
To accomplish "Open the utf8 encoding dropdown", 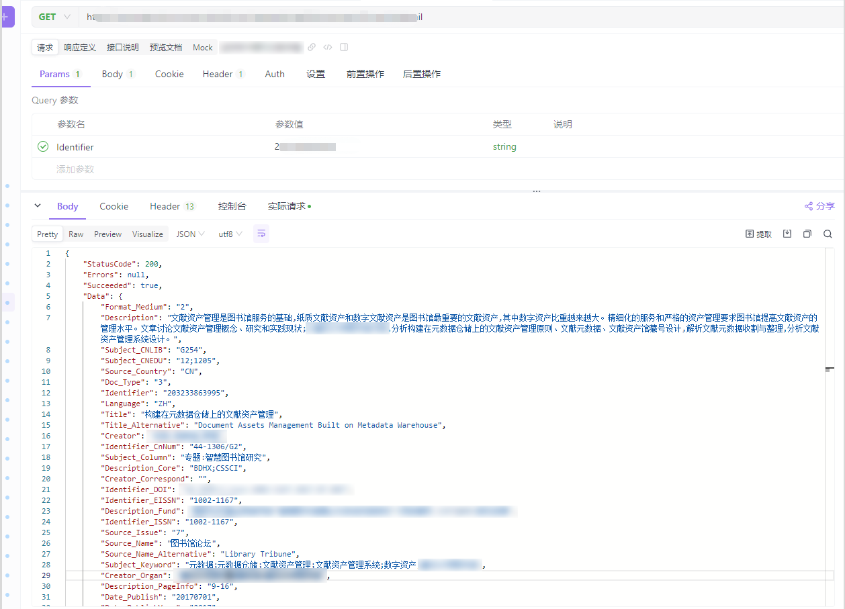I will coord(230,234).
